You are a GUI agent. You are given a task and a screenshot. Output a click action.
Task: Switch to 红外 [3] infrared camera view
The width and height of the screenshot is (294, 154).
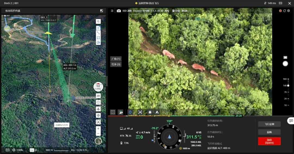[116, 64]
